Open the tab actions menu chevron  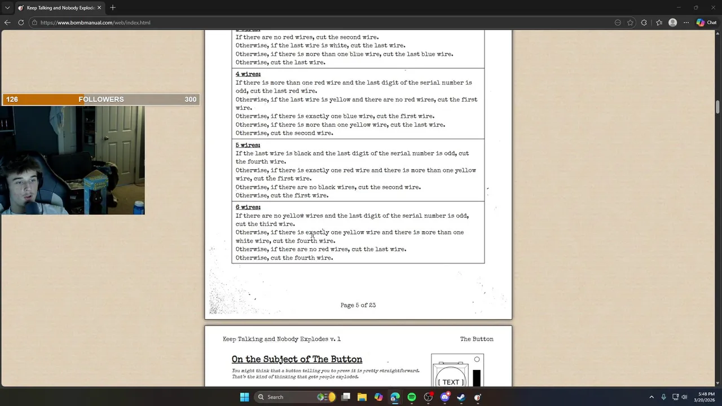coord(7,8)
